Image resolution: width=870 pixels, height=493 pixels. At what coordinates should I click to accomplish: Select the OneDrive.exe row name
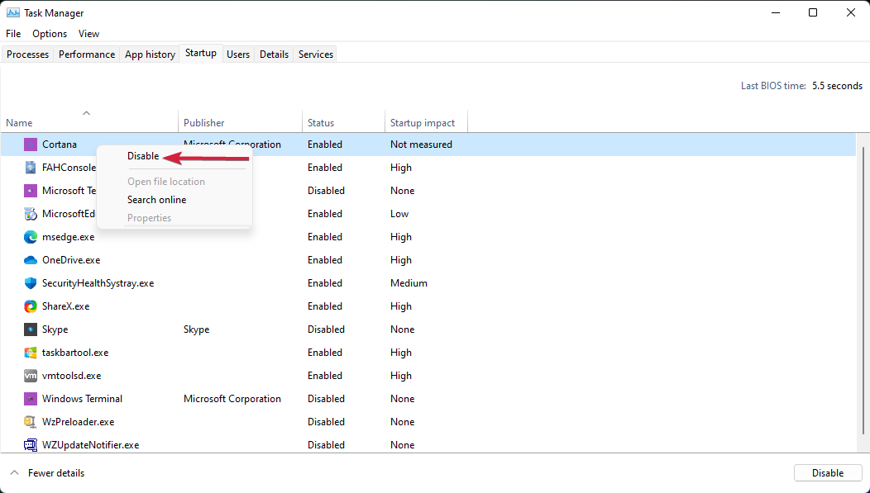[x=71, y=260]
